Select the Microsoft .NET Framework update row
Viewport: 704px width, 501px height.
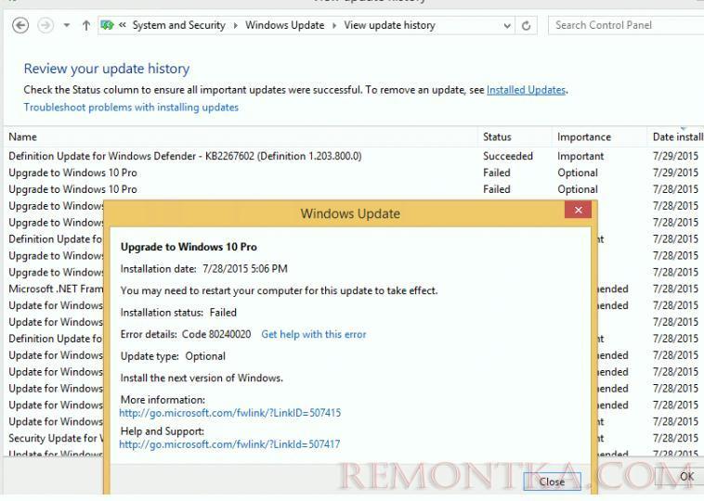click(x=56, y=289)
